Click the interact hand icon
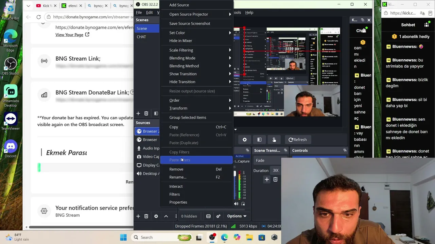 click(x=274, y=140)
